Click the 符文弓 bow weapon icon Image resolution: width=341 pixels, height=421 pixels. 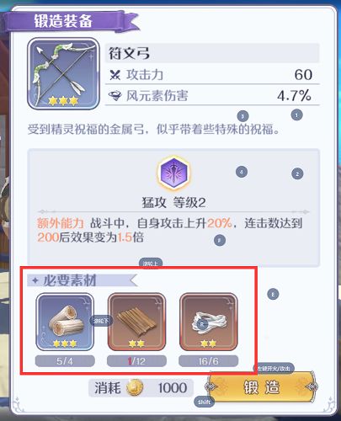pos(63,73)
